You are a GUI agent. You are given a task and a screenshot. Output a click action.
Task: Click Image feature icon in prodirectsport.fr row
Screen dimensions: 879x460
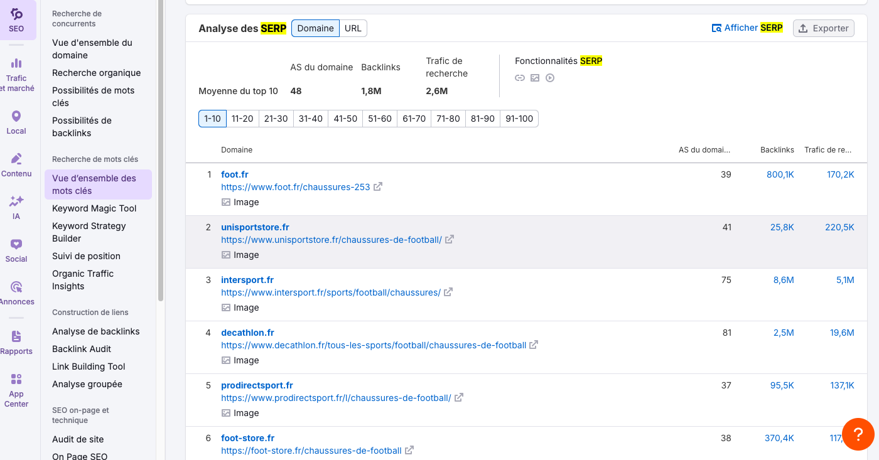(226, 413)
